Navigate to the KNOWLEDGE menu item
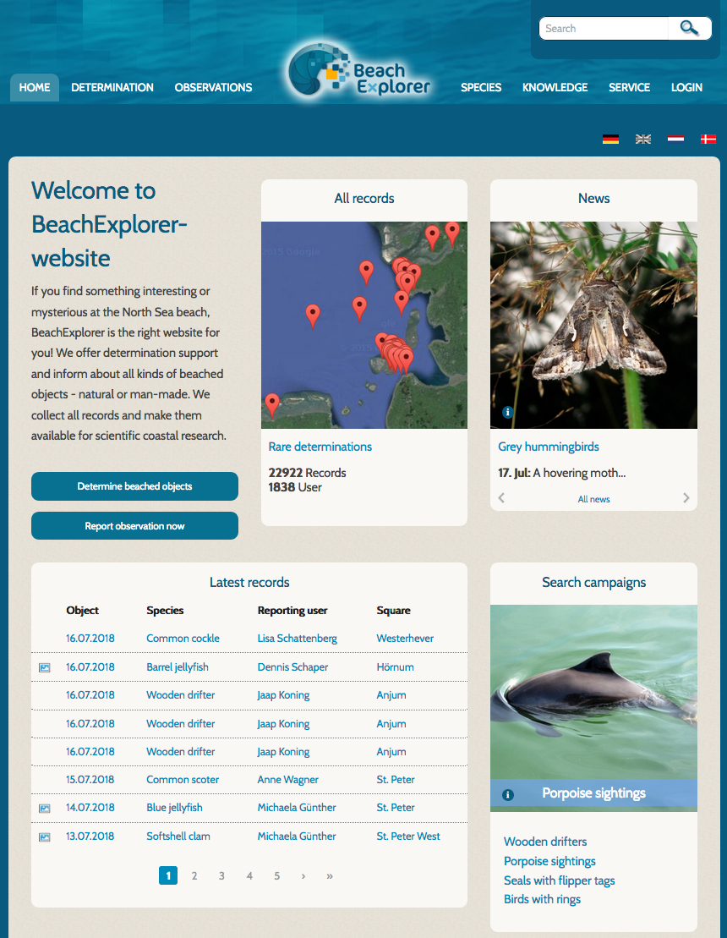727x938 pixels. pos(555,87)
